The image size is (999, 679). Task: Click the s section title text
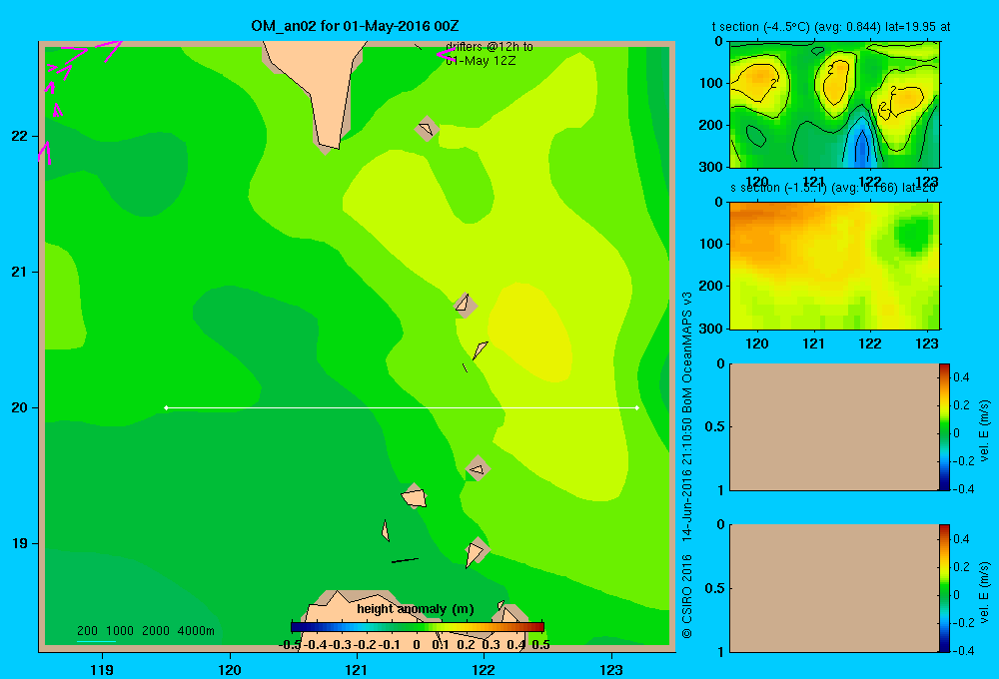833,188
